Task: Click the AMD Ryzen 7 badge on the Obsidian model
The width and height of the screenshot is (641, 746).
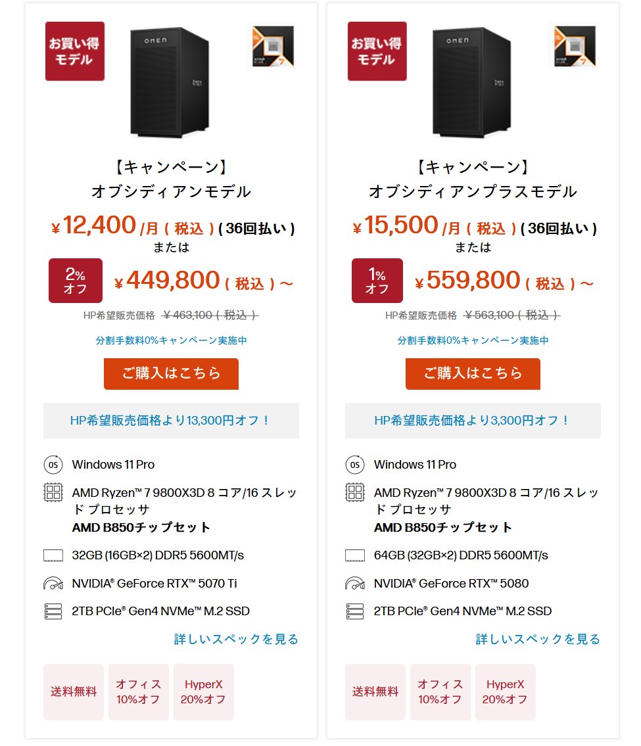Action: pyautogui.click(x=271, y=46)
